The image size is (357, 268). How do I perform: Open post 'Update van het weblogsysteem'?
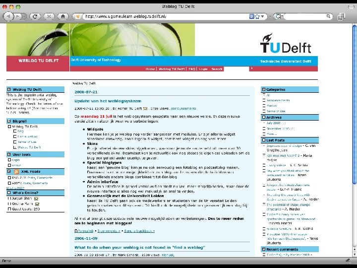[108, 101]
